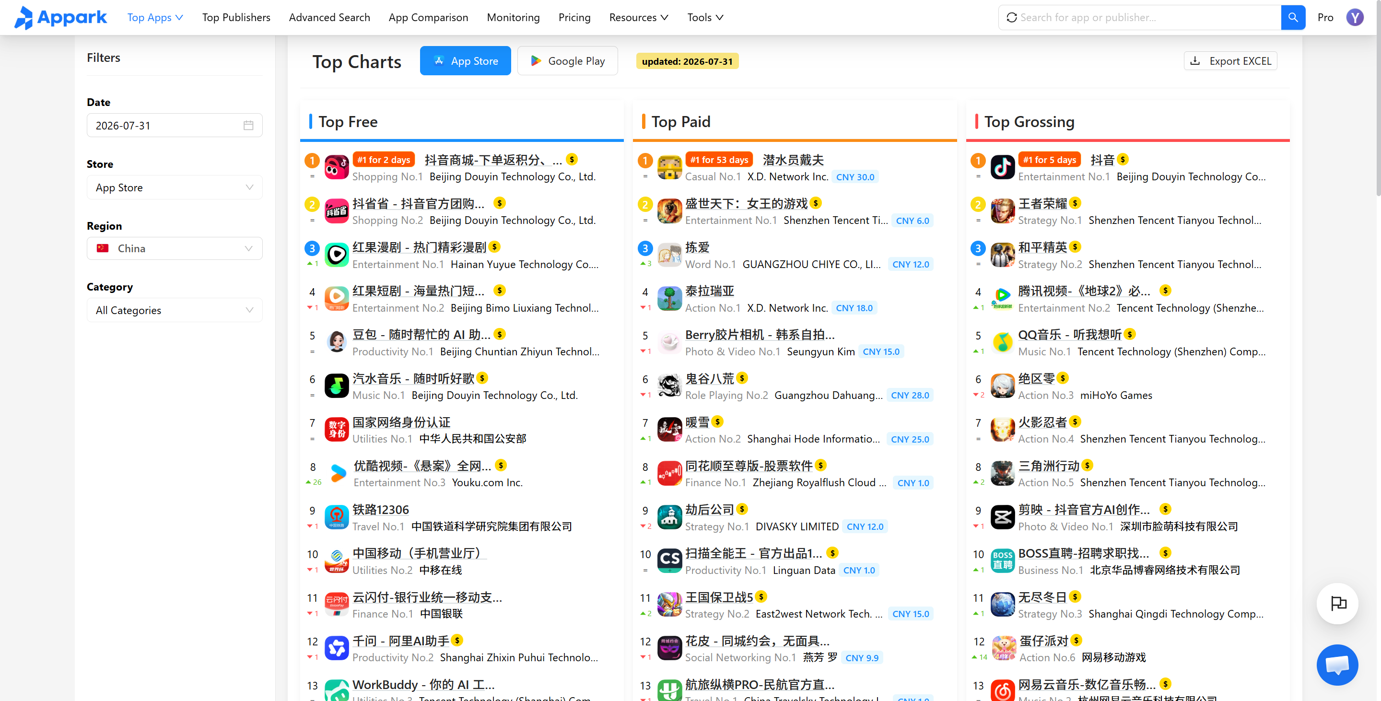Open 扫描全能王 CS app icon

669,561
